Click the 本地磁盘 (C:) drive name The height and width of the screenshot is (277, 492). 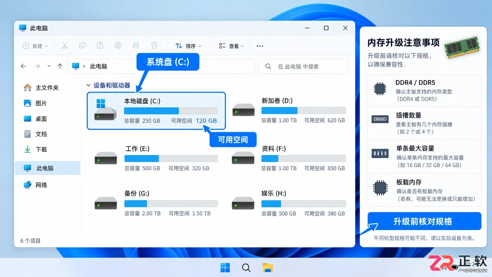tap(142, 101)
